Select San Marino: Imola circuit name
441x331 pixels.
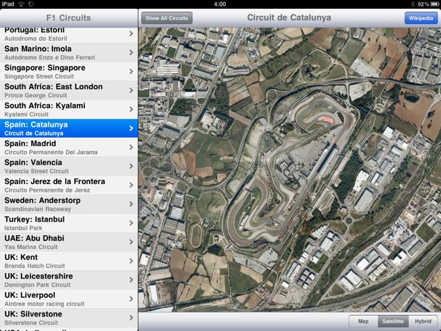38,49
